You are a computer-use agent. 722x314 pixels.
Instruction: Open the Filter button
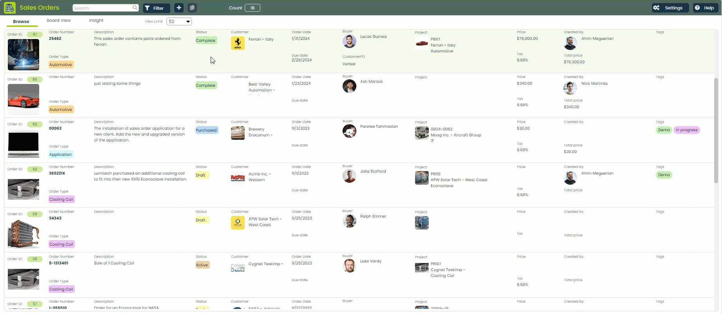coord(156,8)
